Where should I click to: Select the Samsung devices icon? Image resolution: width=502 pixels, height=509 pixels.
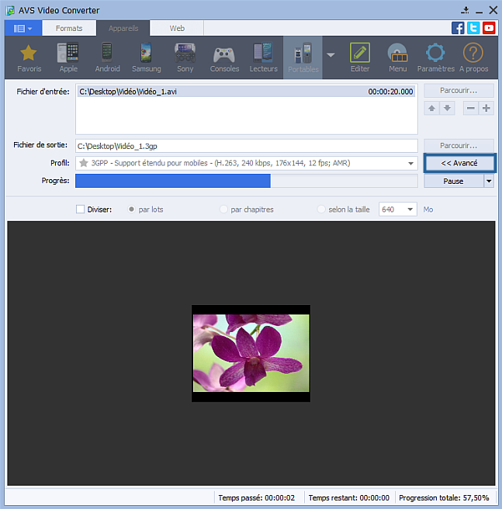(147, 57)
